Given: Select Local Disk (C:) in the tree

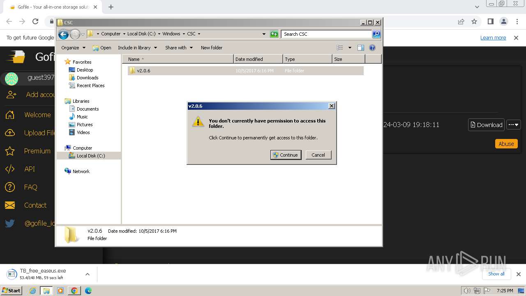Looking at the screenshot, I should pos(91,156).
